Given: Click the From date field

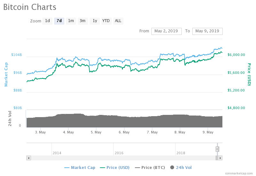Looking at the screenshot, I should pyautogui.click(x=166, y=31).
